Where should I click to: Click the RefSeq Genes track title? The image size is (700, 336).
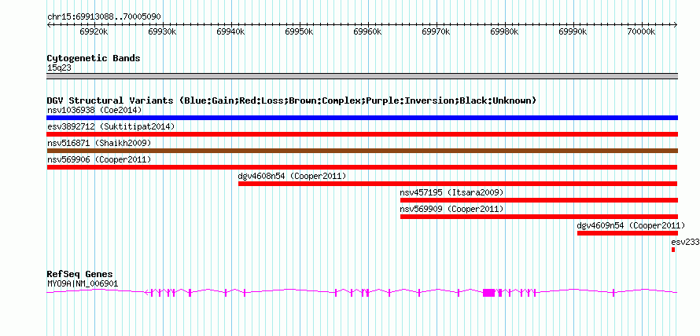click(80, 274)
